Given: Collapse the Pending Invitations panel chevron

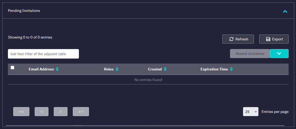Looking at the screenshot, I should (285, 11).
